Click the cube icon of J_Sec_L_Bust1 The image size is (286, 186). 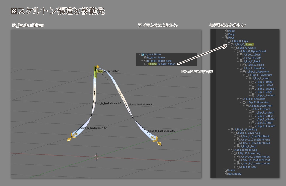coord(241,55)
